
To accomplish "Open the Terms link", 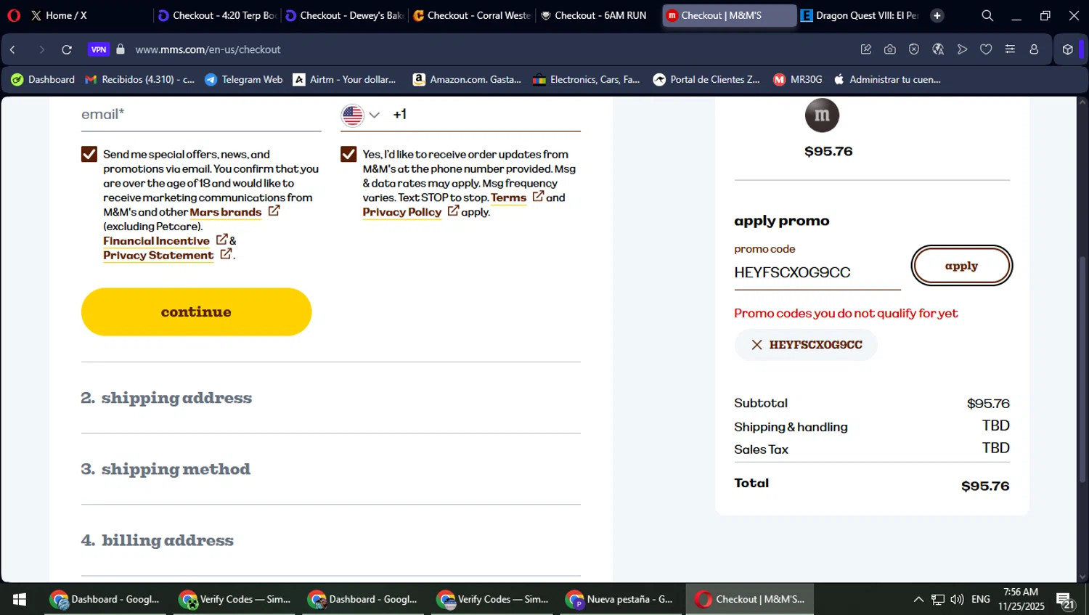I will pos(508,197).
